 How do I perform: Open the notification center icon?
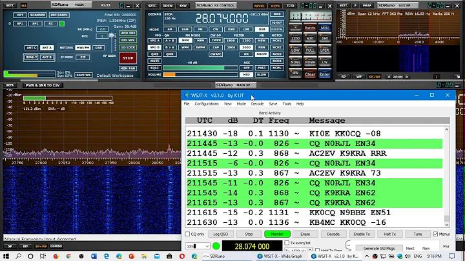coord(451,256)
